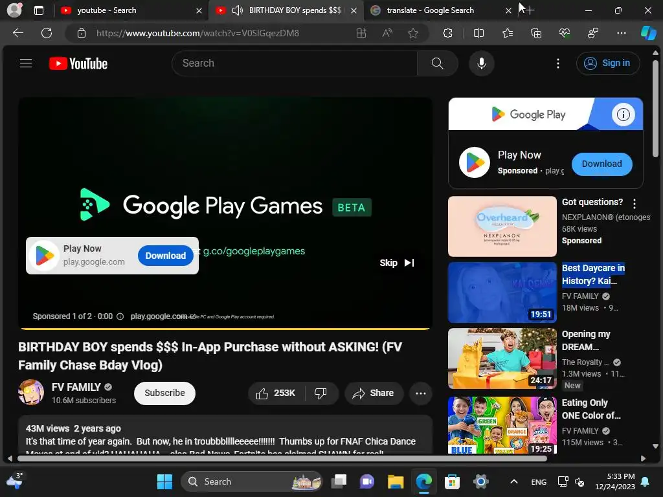
Task: Open the menu for the 'Got questions?' ad
Action: coord(634,204)
